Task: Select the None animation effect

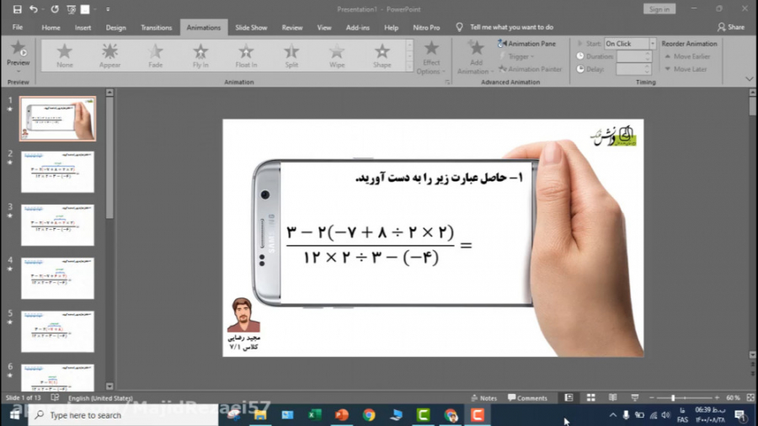Action: [64, 55]
